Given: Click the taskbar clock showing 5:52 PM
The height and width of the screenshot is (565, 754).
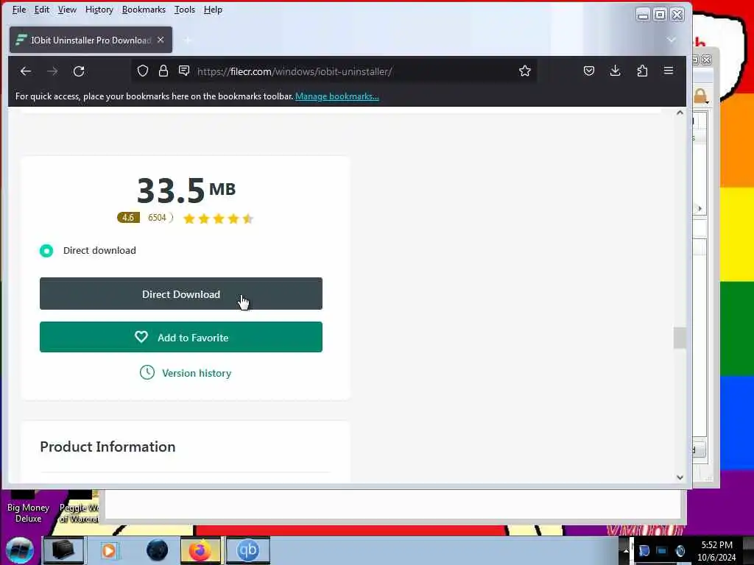Looking at the screenshot, I should (x=716, y=551).
